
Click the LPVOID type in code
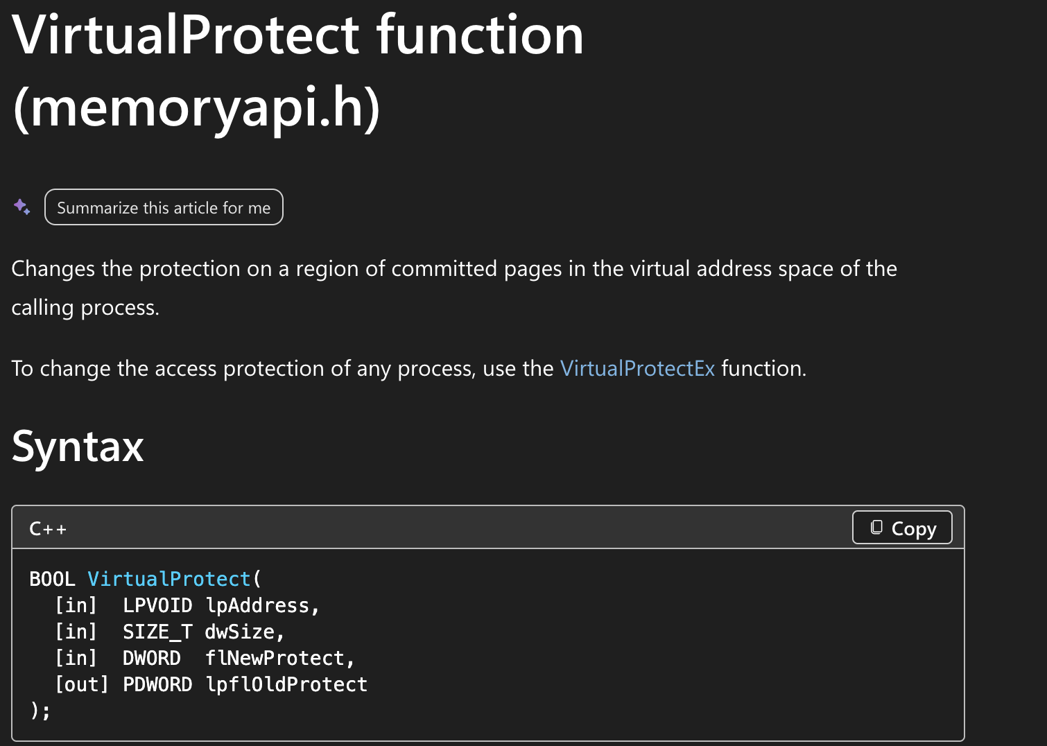[x=157, y=605]
